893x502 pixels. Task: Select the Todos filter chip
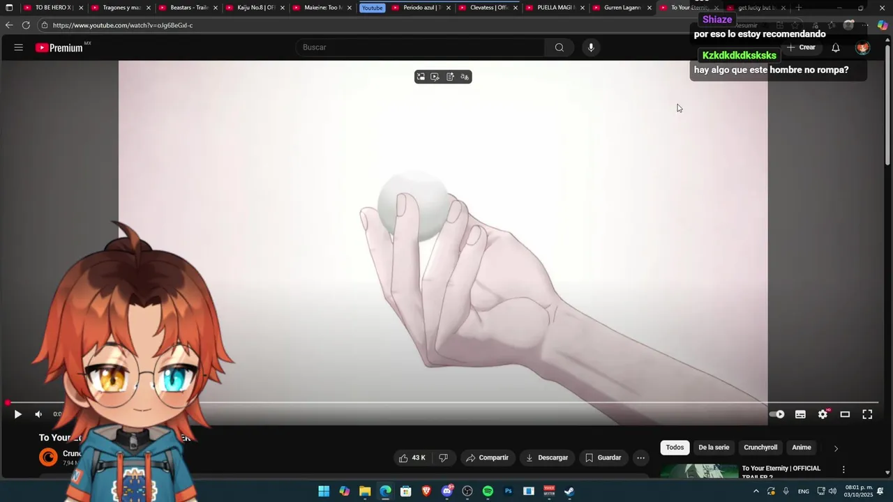[x=675, y=448]
